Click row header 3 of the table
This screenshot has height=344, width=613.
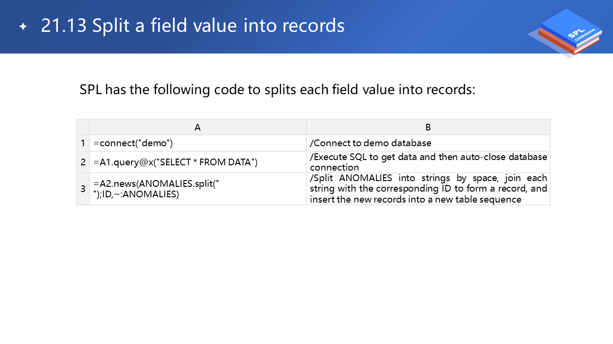[x=83, y=189]
